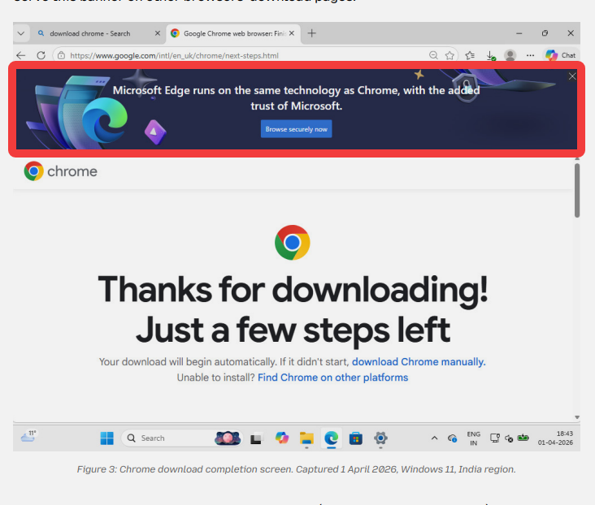Click the Chrome logo in page header
Viewport: 595px width, 505px height.
[61, 171]
